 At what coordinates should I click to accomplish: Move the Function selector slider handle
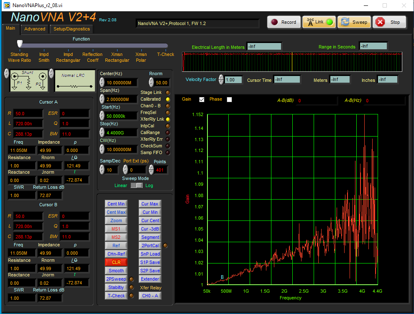[x=20, y=43]
